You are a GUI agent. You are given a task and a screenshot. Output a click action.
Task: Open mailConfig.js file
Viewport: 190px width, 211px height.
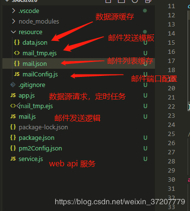pos(40,74)
